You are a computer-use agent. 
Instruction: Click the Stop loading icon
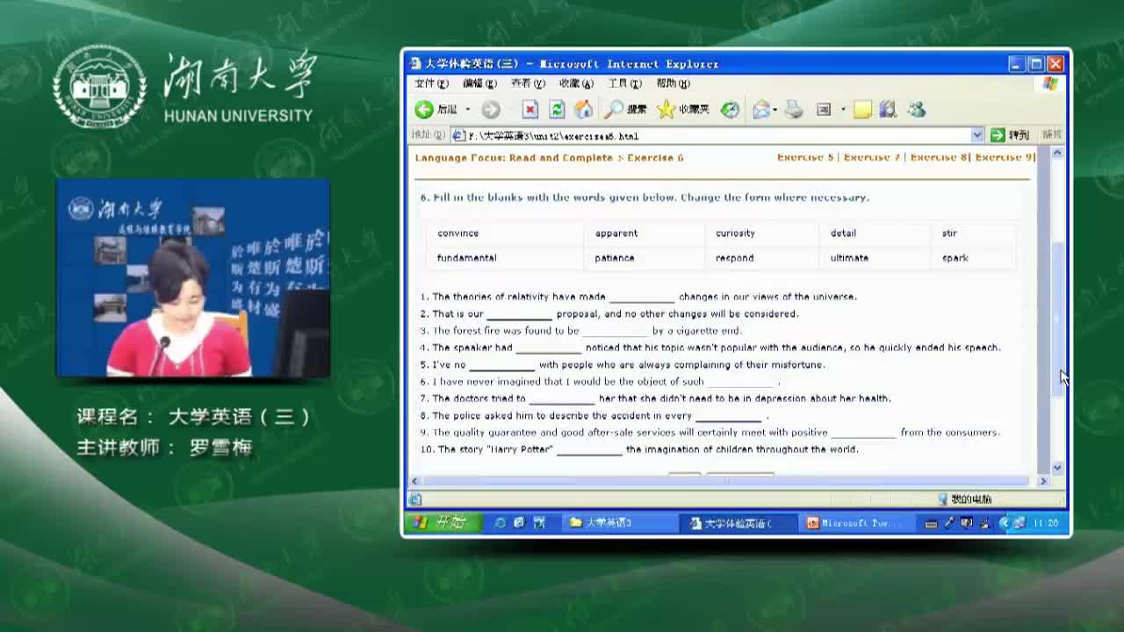click(530, 110)
